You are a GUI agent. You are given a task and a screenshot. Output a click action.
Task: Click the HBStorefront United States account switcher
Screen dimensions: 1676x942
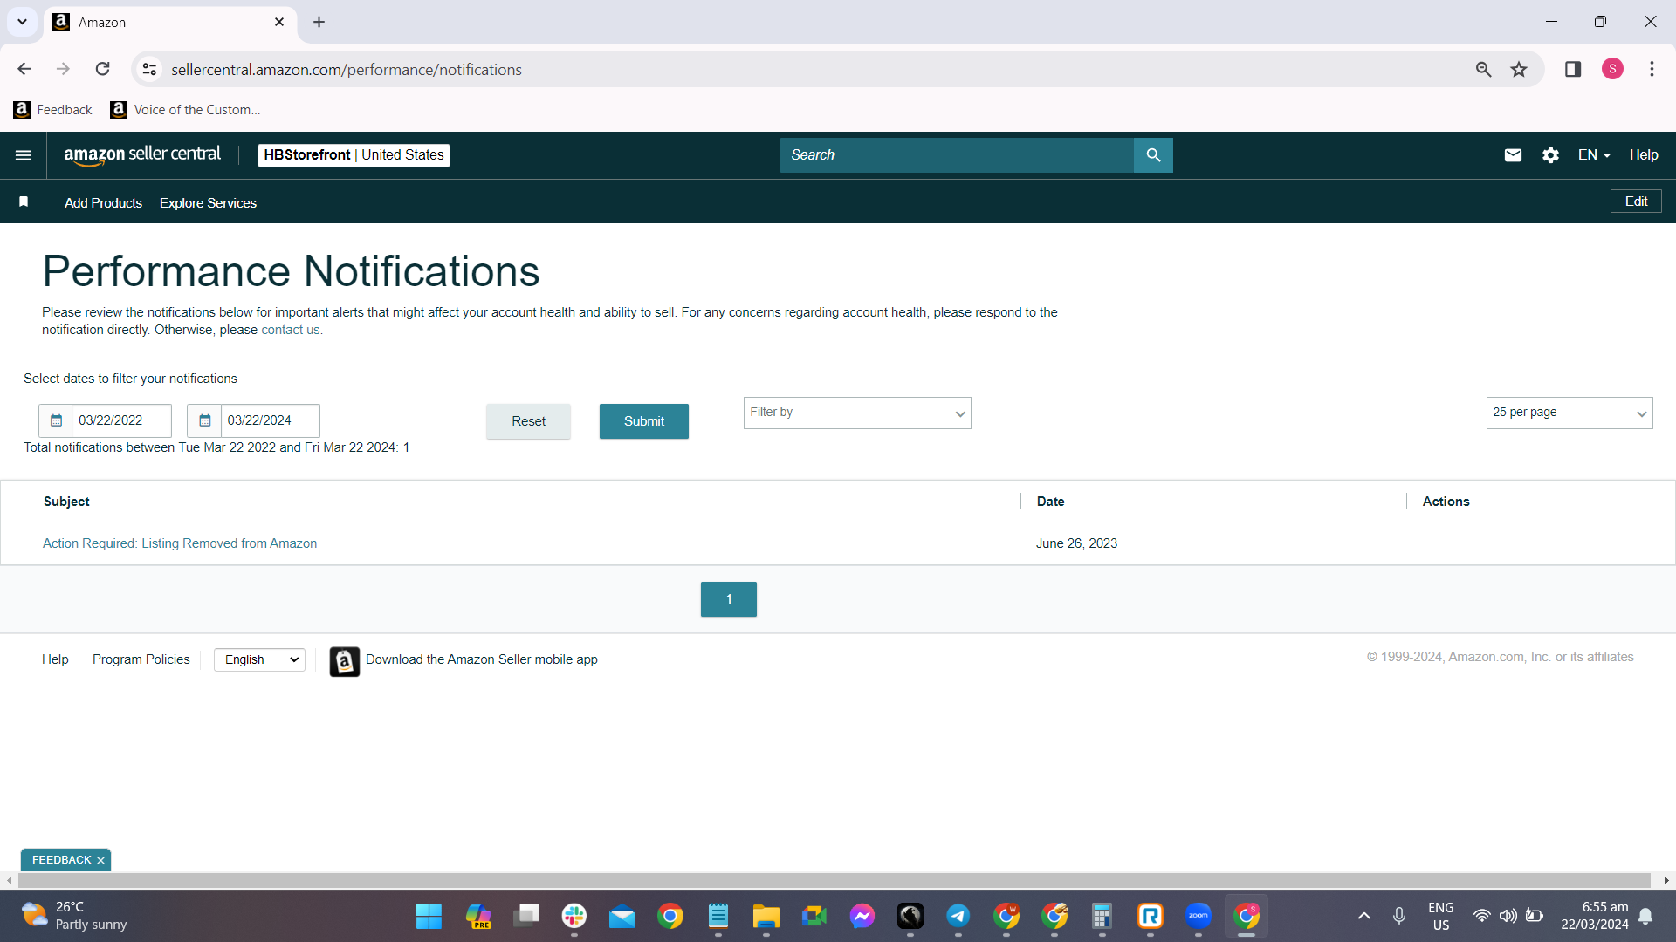[354, 155]
